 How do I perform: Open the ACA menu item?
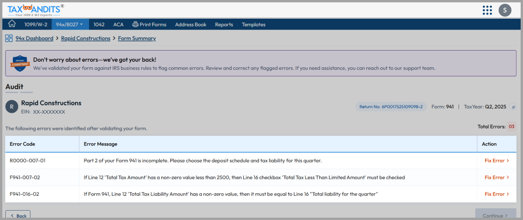(119, 24)
